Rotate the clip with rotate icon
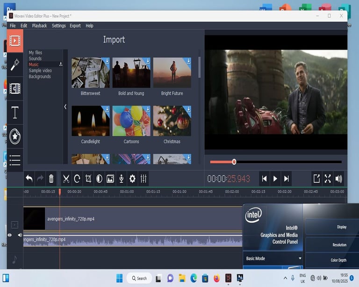 (x=77, y=179)
